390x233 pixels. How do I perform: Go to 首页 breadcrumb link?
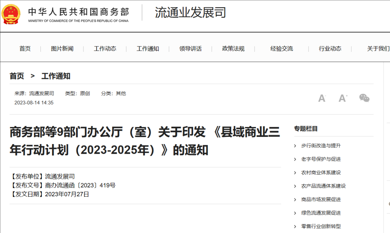coord(17,76)
